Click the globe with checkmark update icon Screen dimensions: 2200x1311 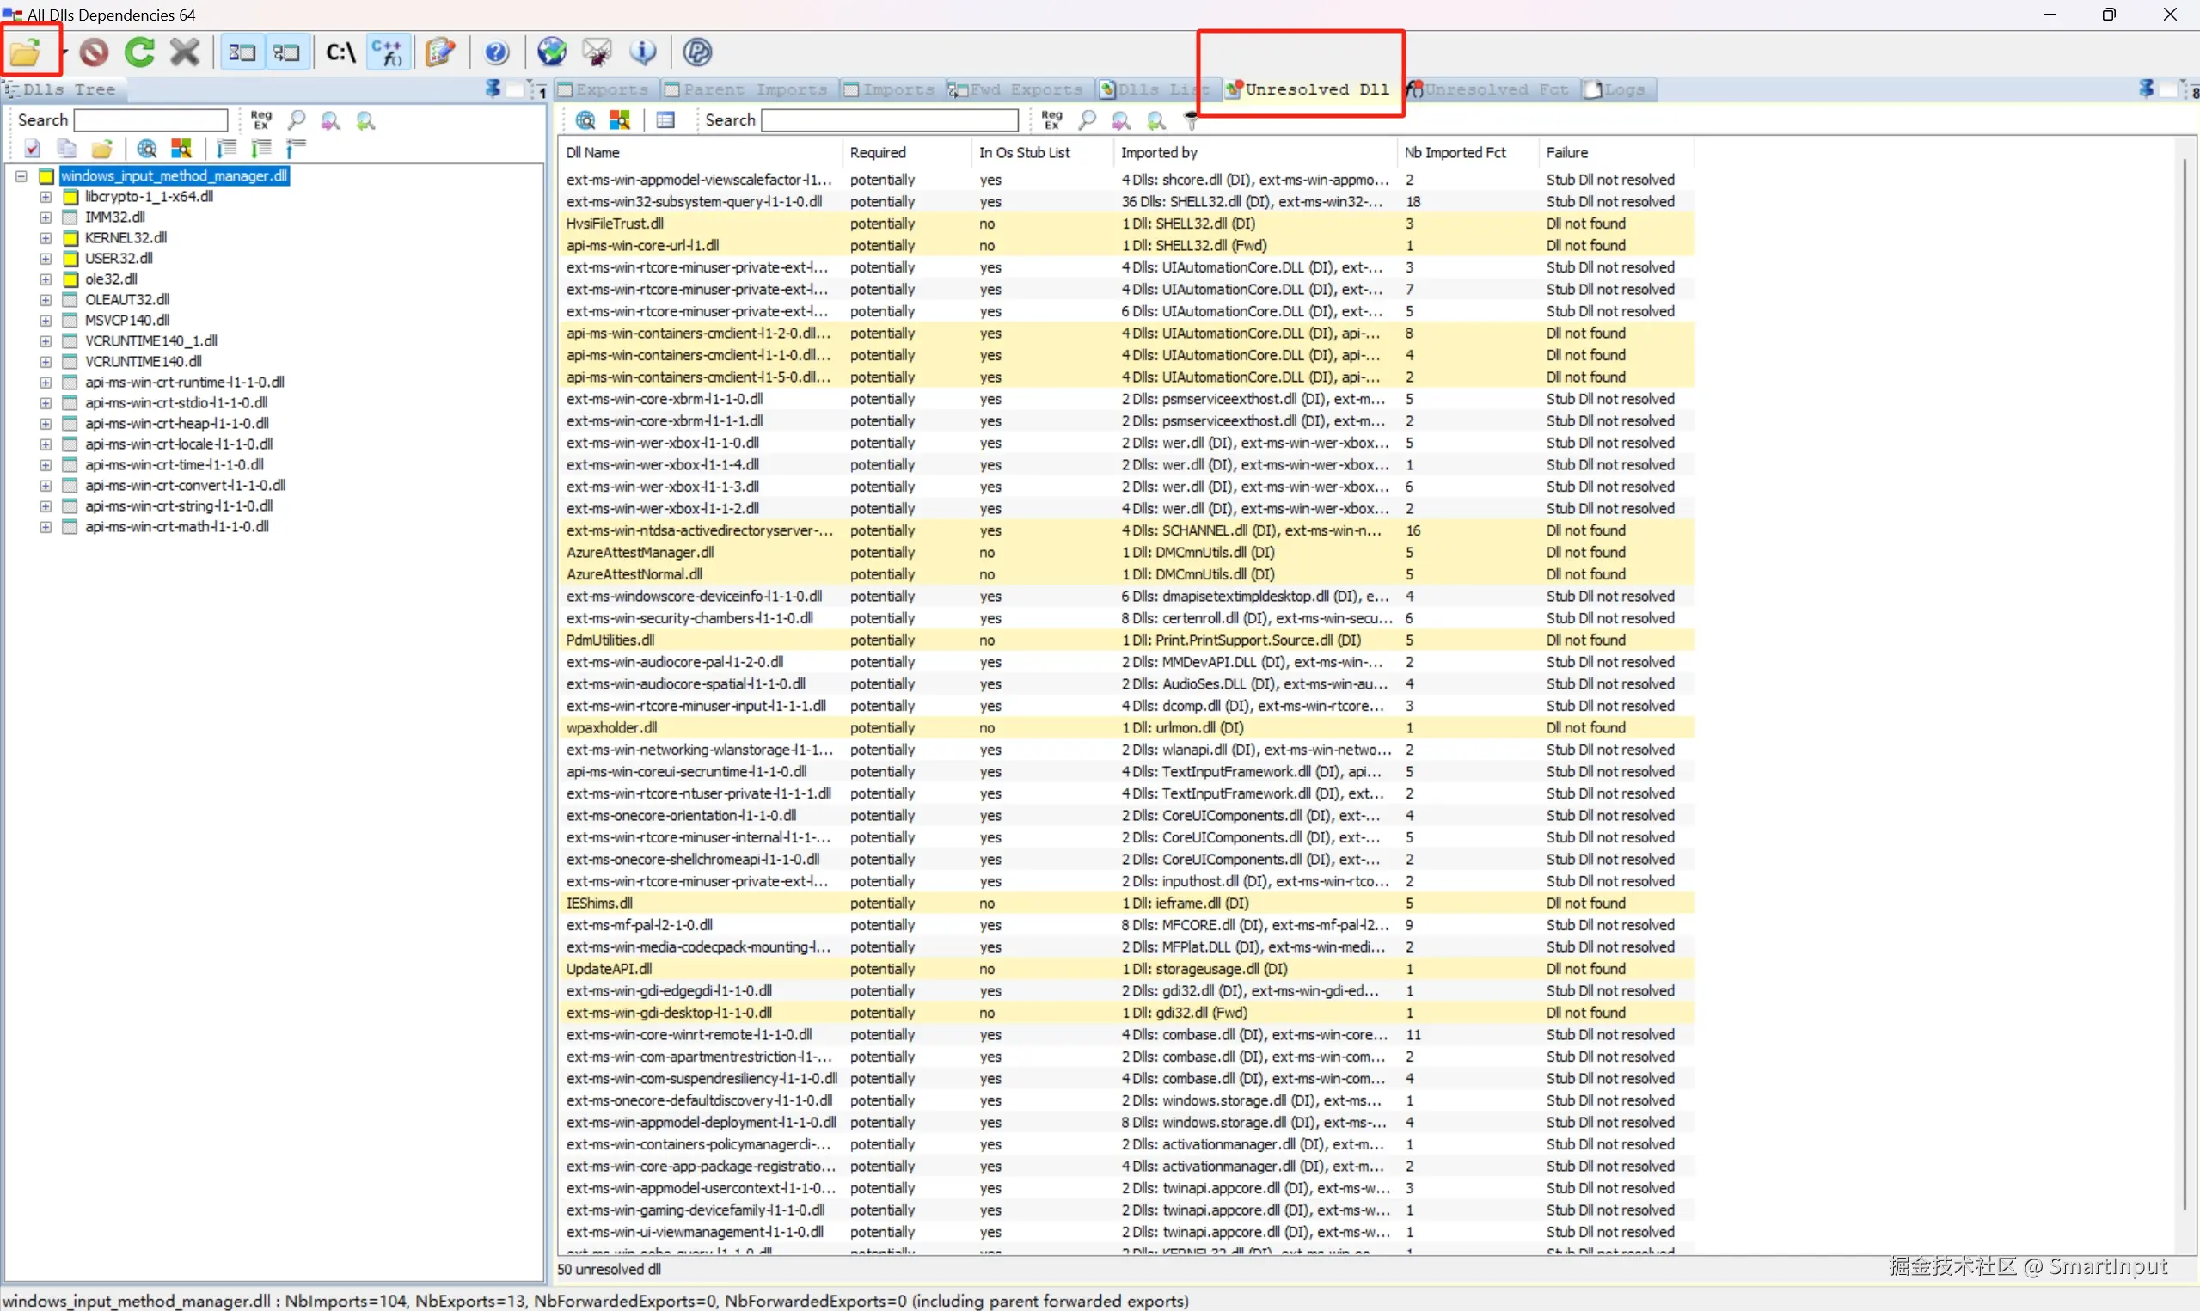point(552,52)
